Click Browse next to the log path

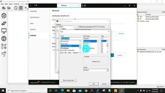(121, 33)
